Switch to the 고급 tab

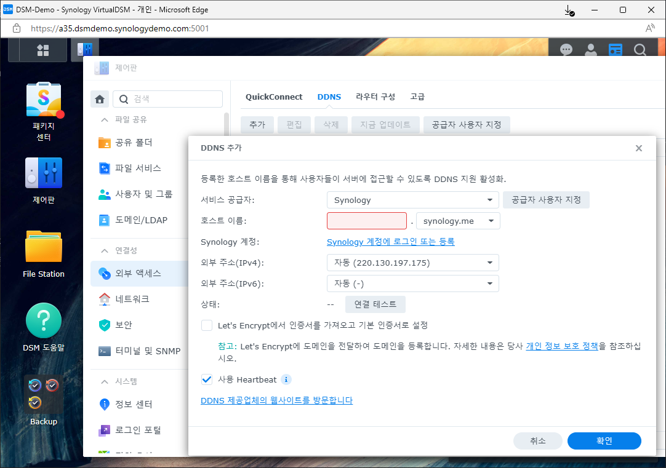click(417, 97)
